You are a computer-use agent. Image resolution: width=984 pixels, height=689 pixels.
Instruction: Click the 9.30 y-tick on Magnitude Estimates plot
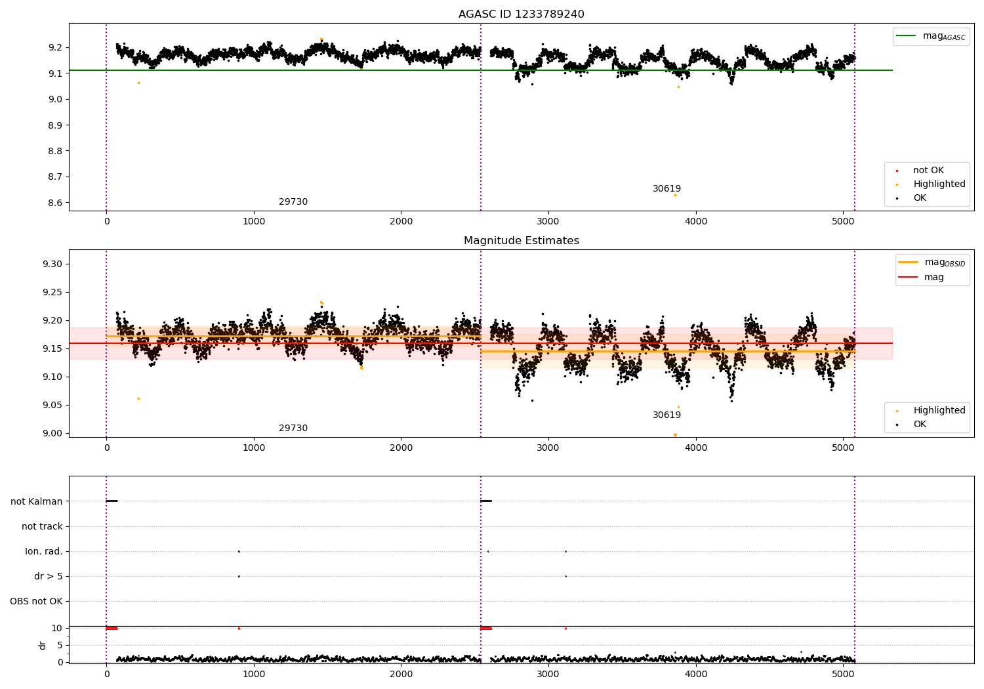52,264
